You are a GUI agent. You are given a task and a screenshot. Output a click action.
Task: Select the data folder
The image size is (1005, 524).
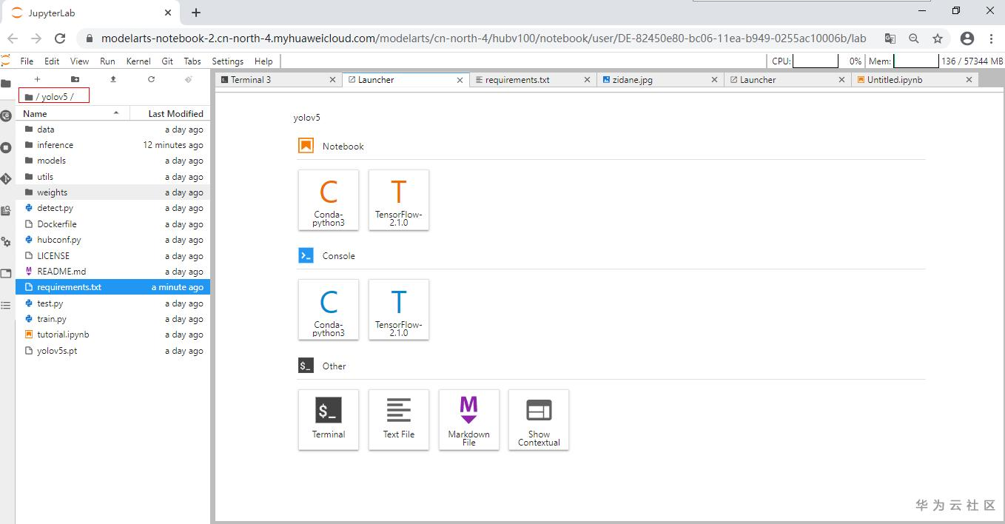[x=113, y=129]
